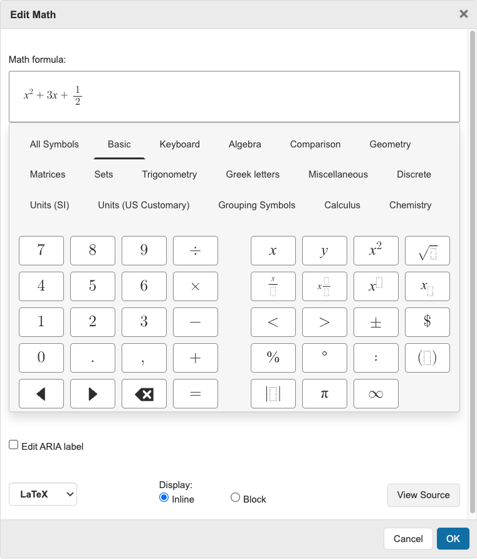477x559 pixels.
Task: Select the Basic tab
Action: (x=119, y=144)
